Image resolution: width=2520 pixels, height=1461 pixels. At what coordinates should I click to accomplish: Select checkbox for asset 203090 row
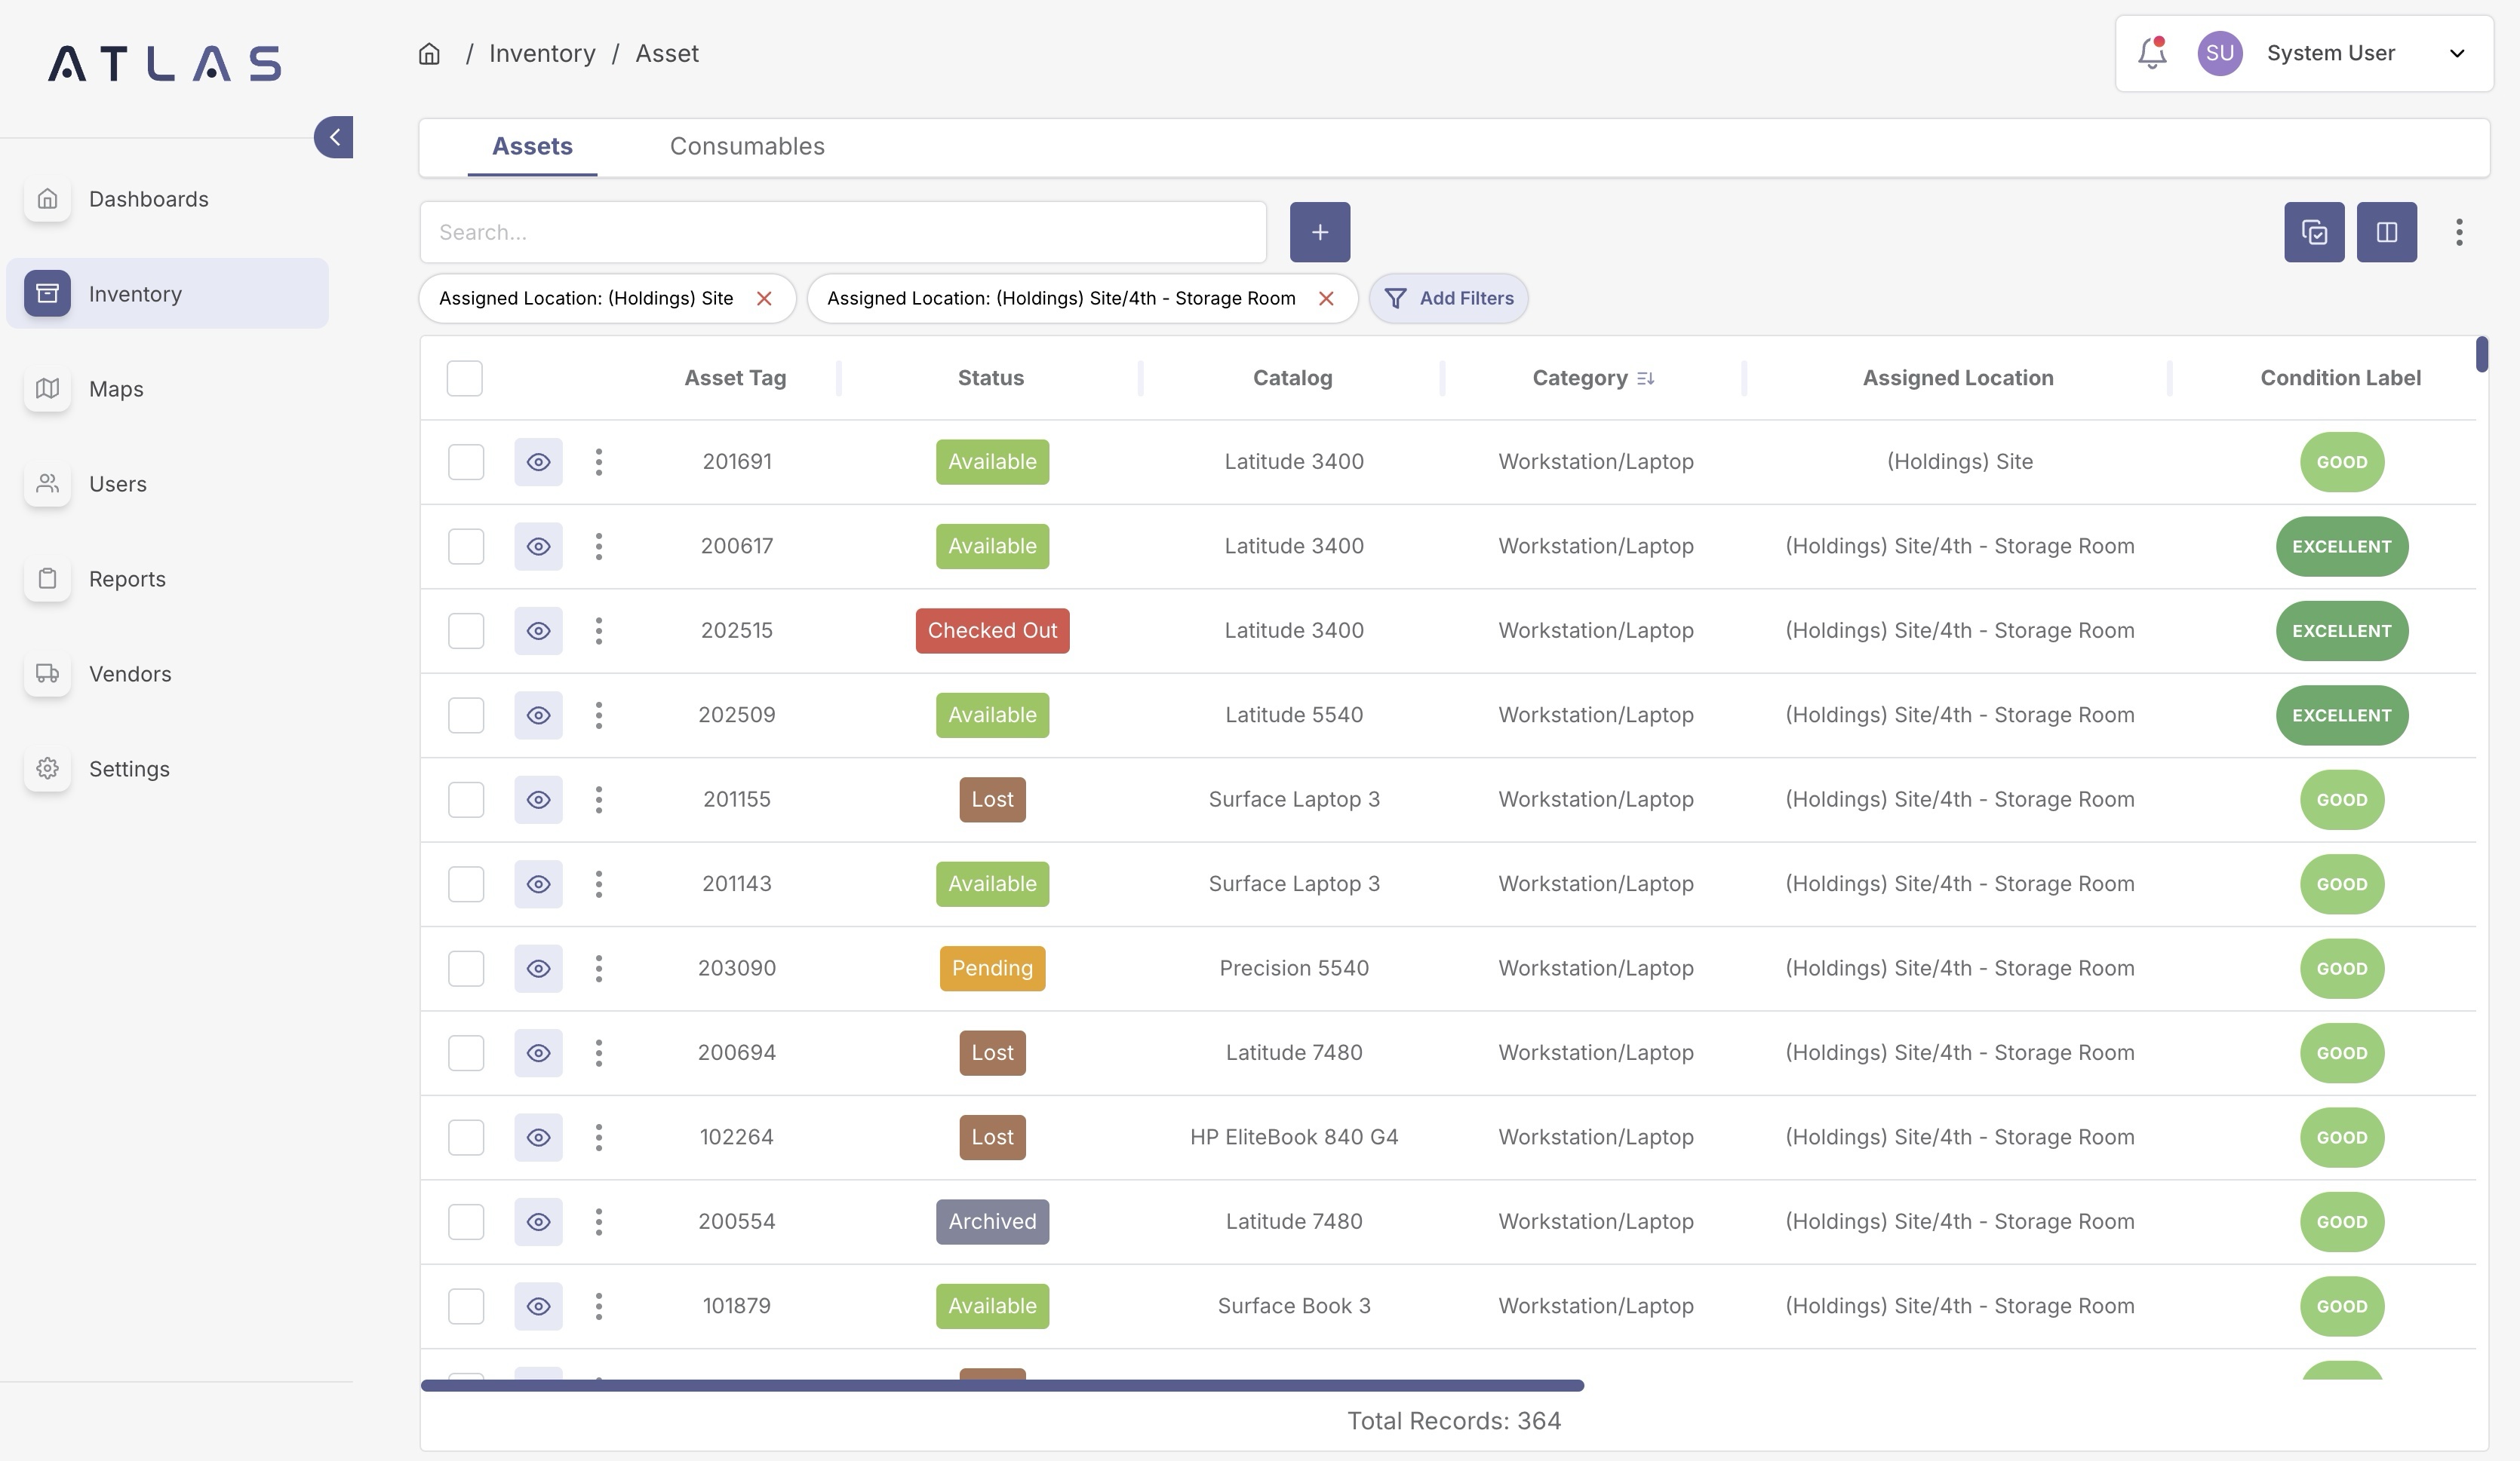[466, 968]
